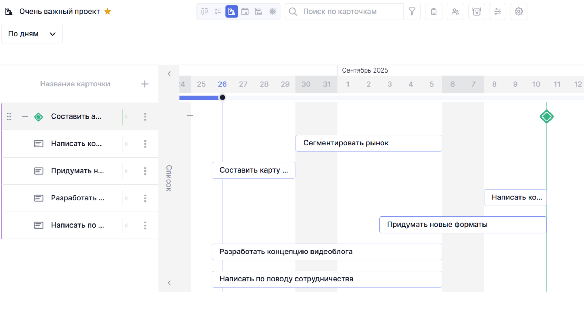
Task: Click date 10 in the timeline header
Action: pos(536,84)
